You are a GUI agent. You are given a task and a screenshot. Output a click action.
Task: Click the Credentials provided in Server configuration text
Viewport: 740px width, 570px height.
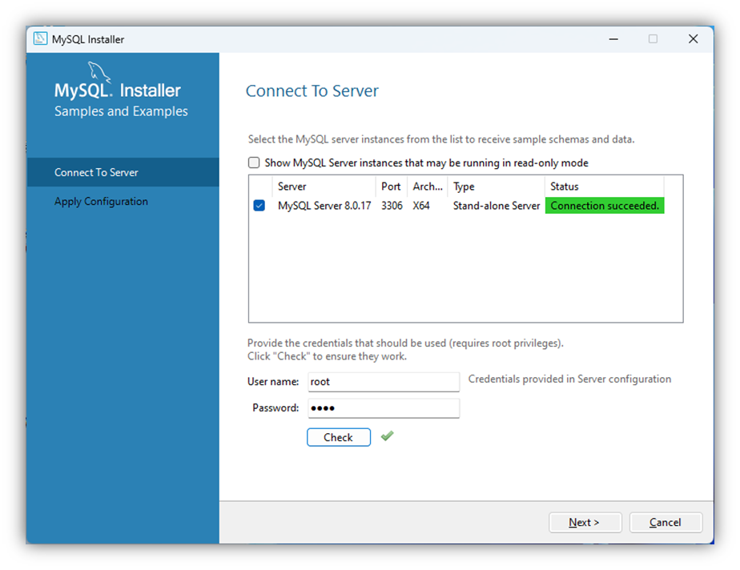click(569, 379)
